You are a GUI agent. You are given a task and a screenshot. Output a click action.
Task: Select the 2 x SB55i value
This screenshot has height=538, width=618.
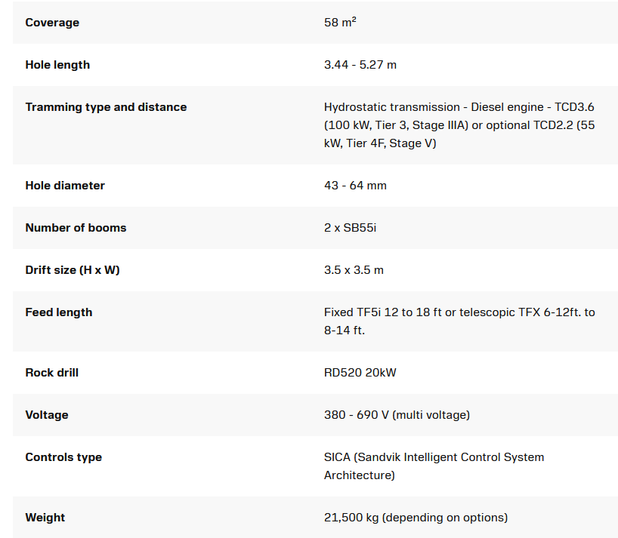(350, 228)
